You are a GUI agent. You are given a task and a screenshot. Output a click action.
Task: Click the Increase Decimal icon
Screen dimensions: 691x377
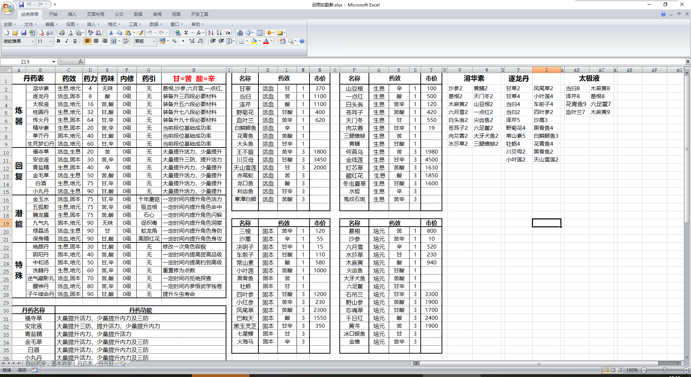[191, 41]
